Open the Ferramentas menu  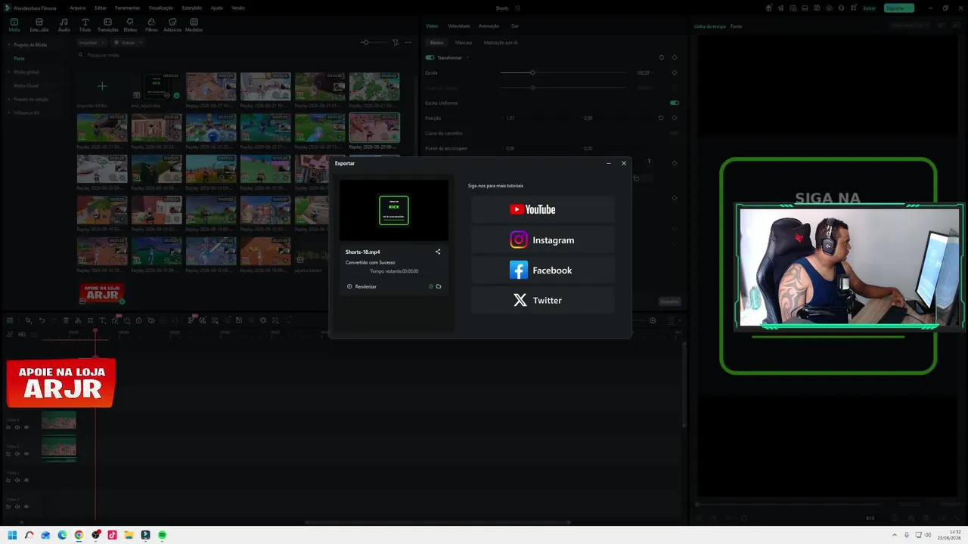click(x=127, y=8)
